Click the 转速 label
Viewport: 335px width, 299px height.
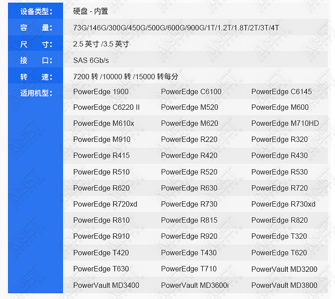(x=36, y=77)
